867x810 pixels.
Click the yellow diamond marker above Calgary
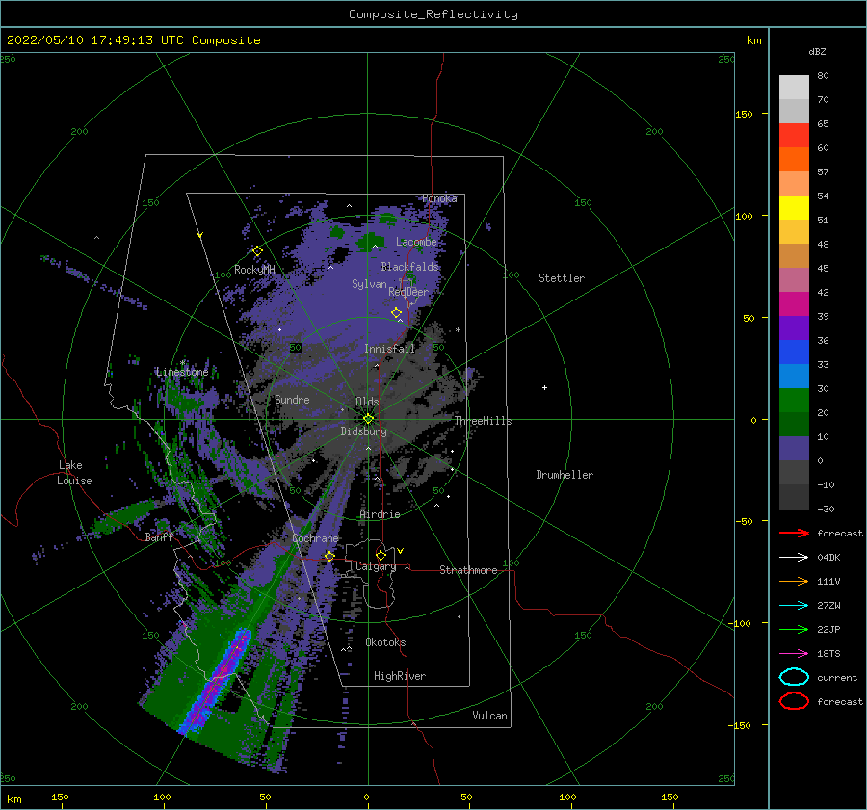tap(381, 555)
